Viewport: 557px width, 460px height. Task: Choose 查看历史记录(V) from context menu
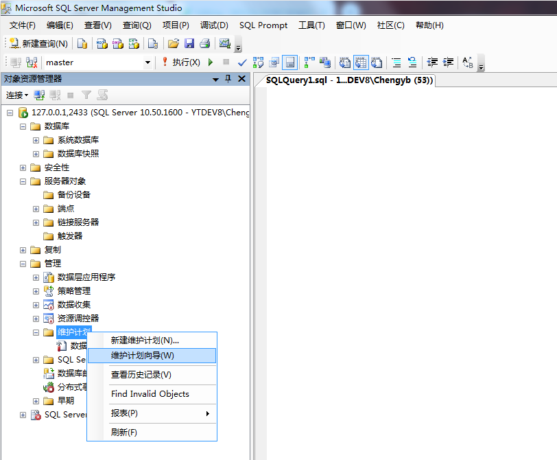(152, 375)
